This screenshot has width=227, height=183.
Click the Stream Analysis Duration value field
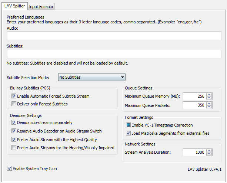[x=194, y=152]
